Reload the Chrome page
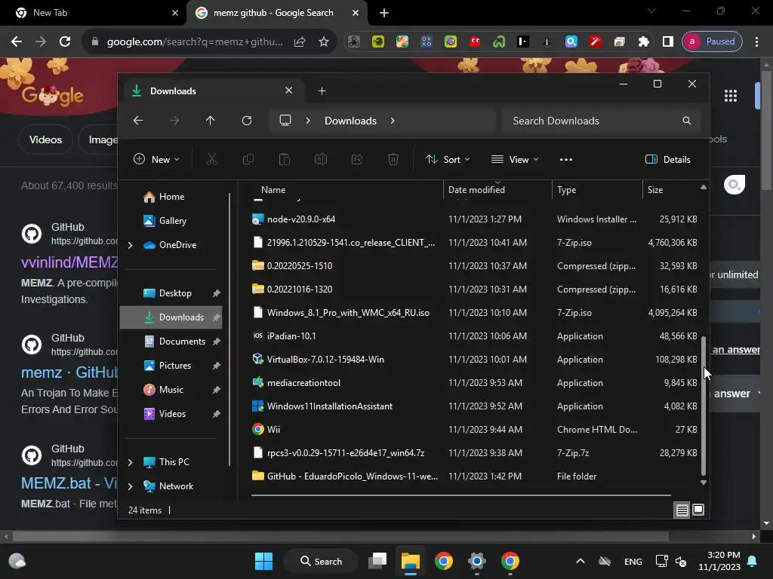Image resolution: width=773 pixels, height=579 pixels. pyautogui.click(x=65, y=42)
